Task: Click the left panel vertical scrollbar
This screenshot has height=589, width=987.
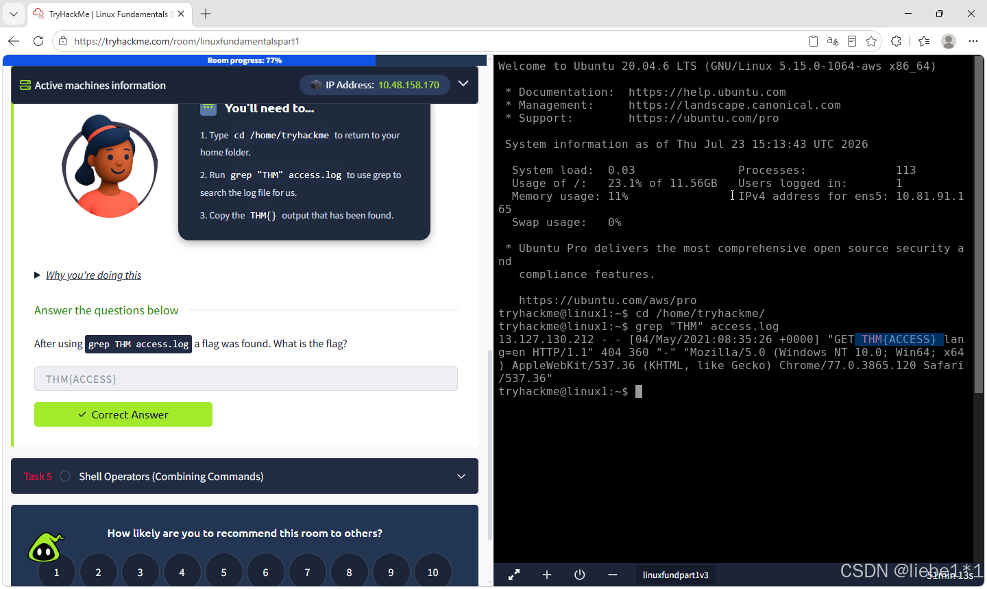Action: [489, 445]
